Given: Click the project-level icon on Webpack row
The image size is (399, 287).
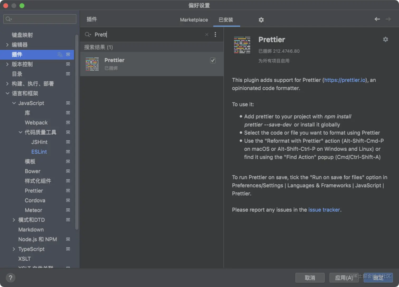Looking at the screenshot, I should point(68,122).
